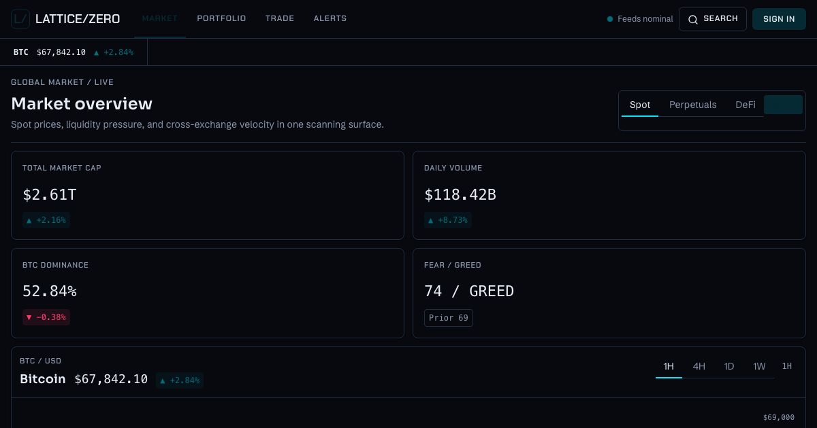This screenshot has width=817, height=428.
Task: Click the BTC ticker in the price strip
Action: [21, 52]
